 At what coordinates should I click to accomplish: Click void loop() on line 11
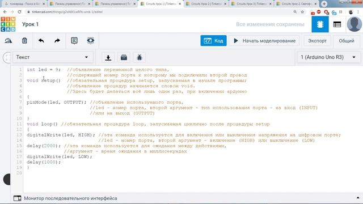pyautogui.click(x=42, y=124)
